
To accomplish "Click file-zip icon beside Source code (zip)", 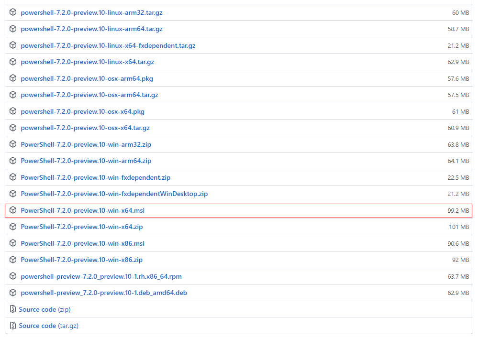I will point(13,309).
